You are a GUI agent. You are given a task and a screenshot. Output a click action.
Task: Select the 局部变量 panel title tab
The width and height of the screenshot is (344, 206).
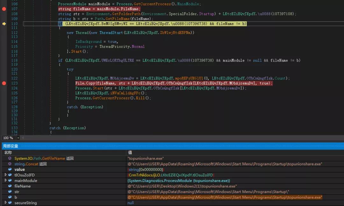click(11, 146)
